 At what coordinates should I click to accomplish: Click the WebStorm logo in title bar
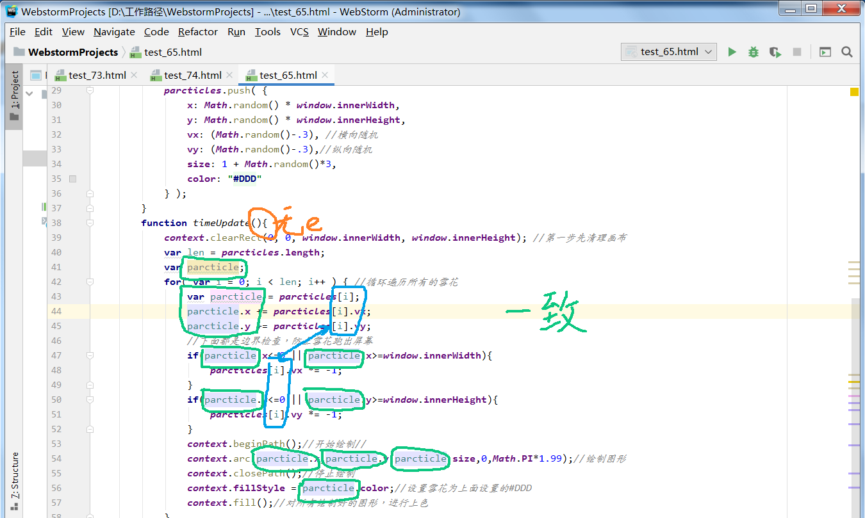[11, 12]
